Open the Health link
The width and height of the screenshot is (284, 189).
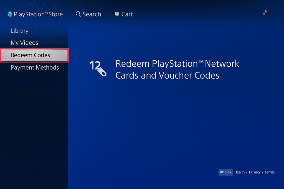[x=239, y=172]
